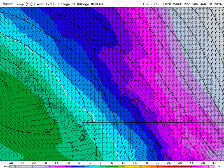
Task: Click the colorbar's left arrow end cap
Action: pos(7,167)
